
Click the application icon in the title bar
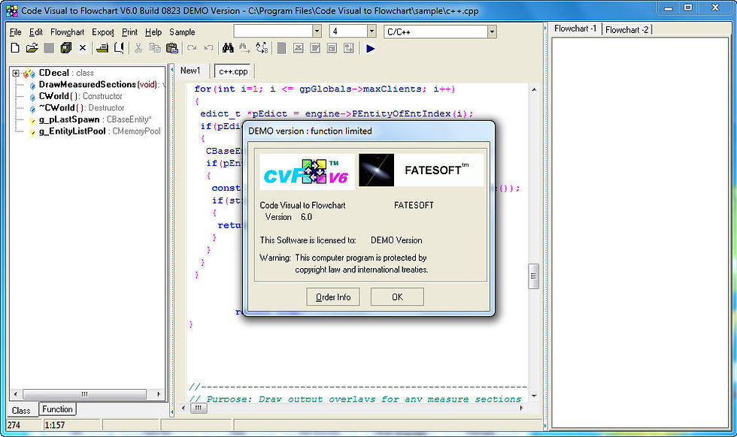pyautogui.click(x=12, y=10)
